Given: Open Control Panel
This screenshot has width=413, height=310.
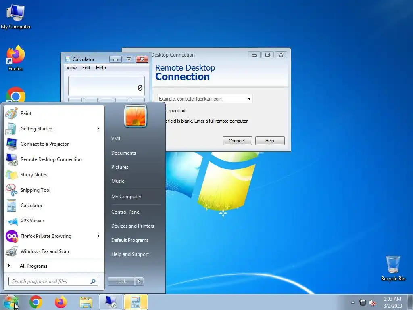Looking at the screenshot, I should [126, 212].
